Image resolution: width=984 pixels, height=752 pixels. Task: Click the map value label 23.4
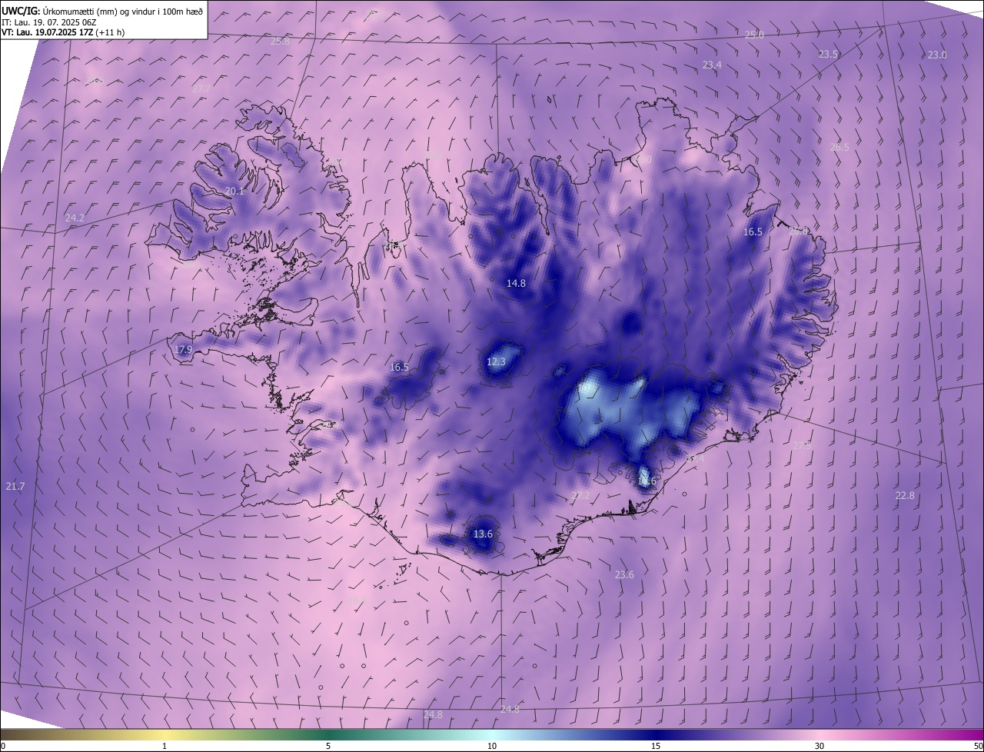coord(712,65)
